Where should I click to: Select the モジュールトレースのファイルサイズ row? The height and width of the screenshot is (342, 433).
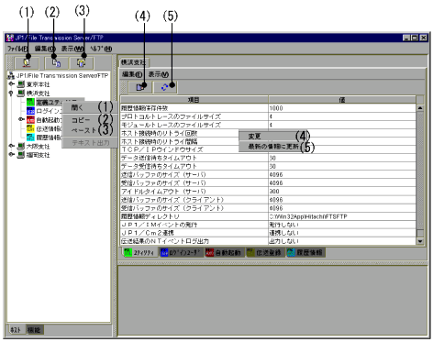click(268, 125)
